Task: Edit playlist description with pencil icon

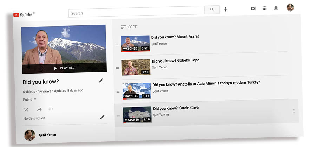Action: (x=102, y=117)
